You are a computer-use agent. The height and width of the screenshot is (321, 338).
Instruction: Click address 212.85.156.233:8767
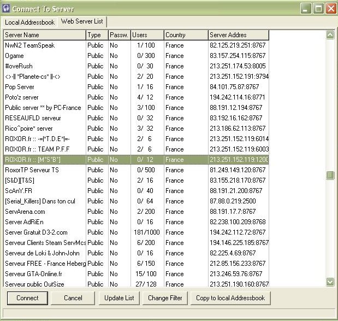point(238,264)
